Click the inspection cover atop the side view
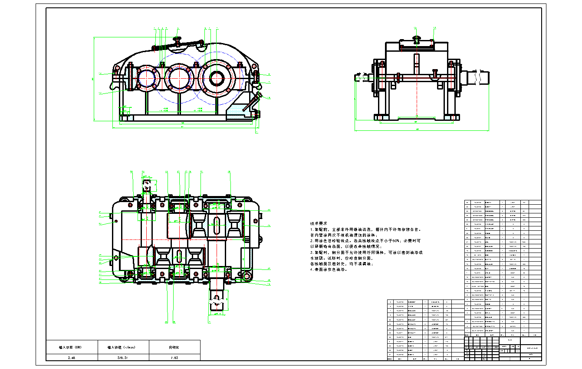 click(x=417, y=43)
